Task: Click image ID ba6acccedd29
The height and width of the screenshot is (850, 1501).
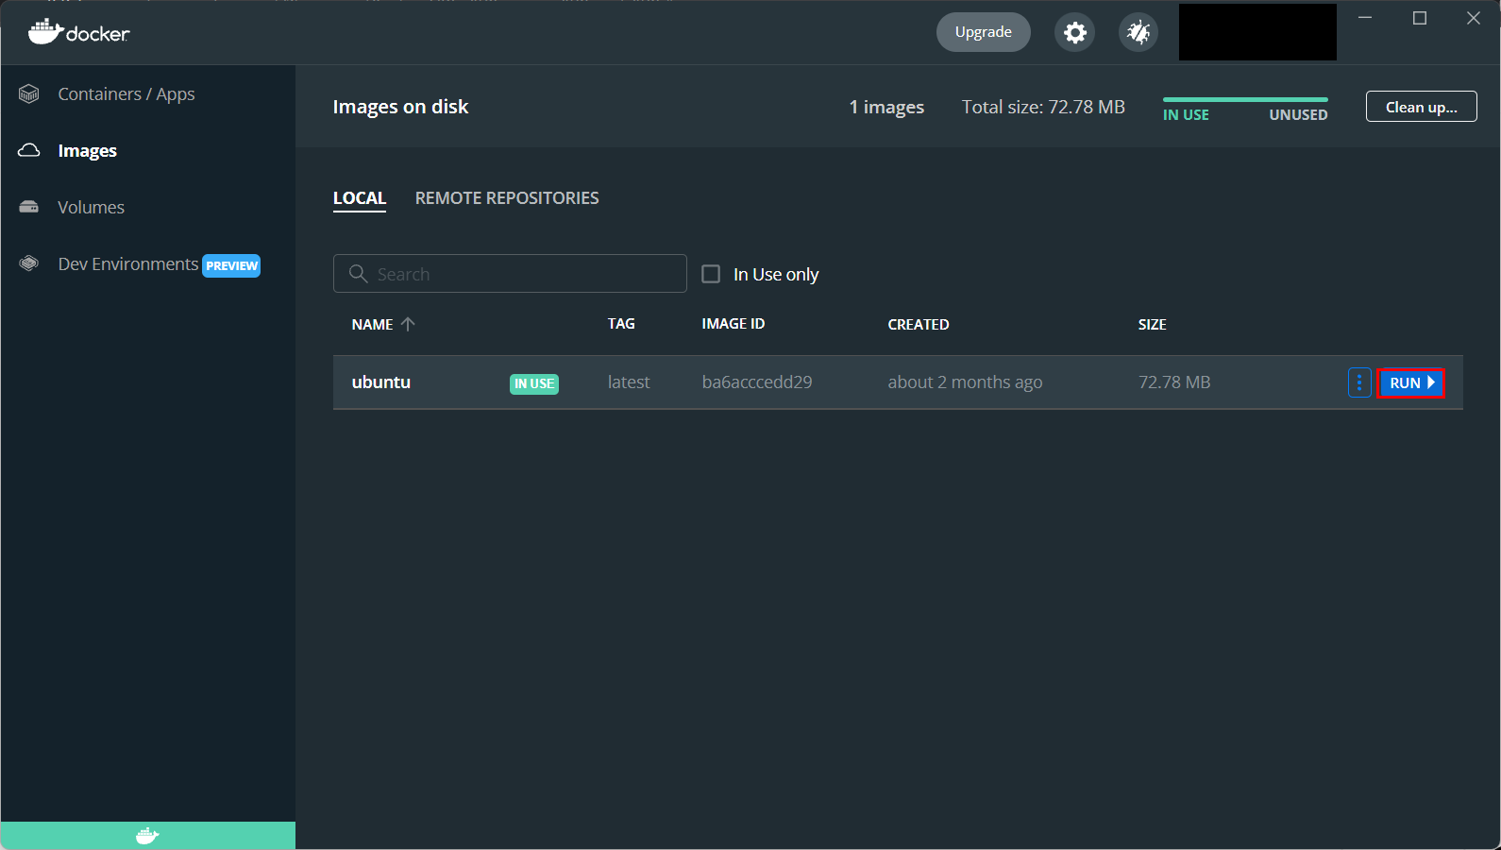Action: [757, 382]
